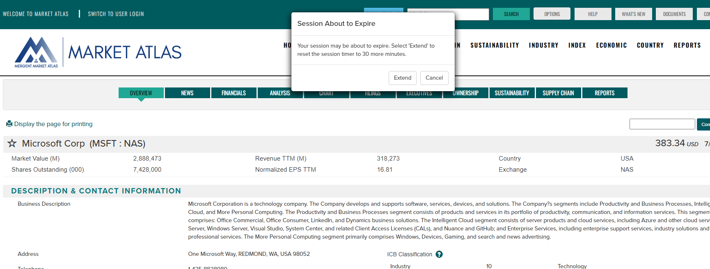The image size is (710, 269).
Task: Open the Help button
Action: (593, 14)
